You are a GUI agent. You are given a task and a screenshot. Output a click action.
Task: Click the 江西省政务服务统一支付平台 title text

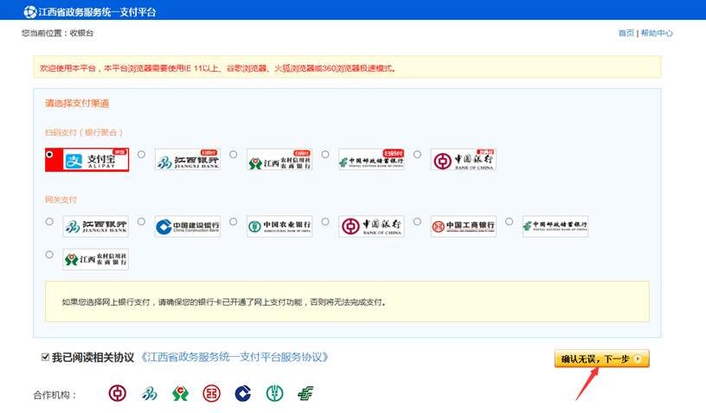coord(97,12)
